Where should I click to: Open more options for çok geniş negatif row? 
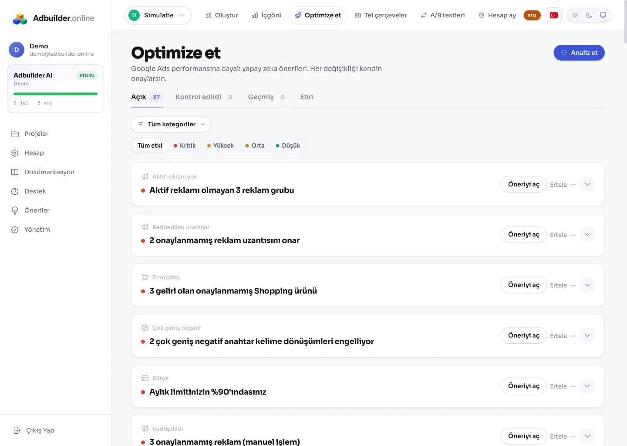tap(573, 336)
